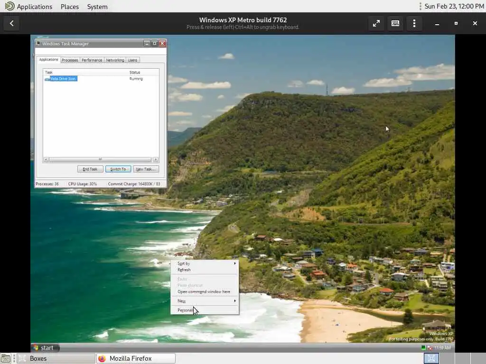This screenshot has height=364, width=486.
Task: Choose Personalize from the context menu
Action: [205, 310]
